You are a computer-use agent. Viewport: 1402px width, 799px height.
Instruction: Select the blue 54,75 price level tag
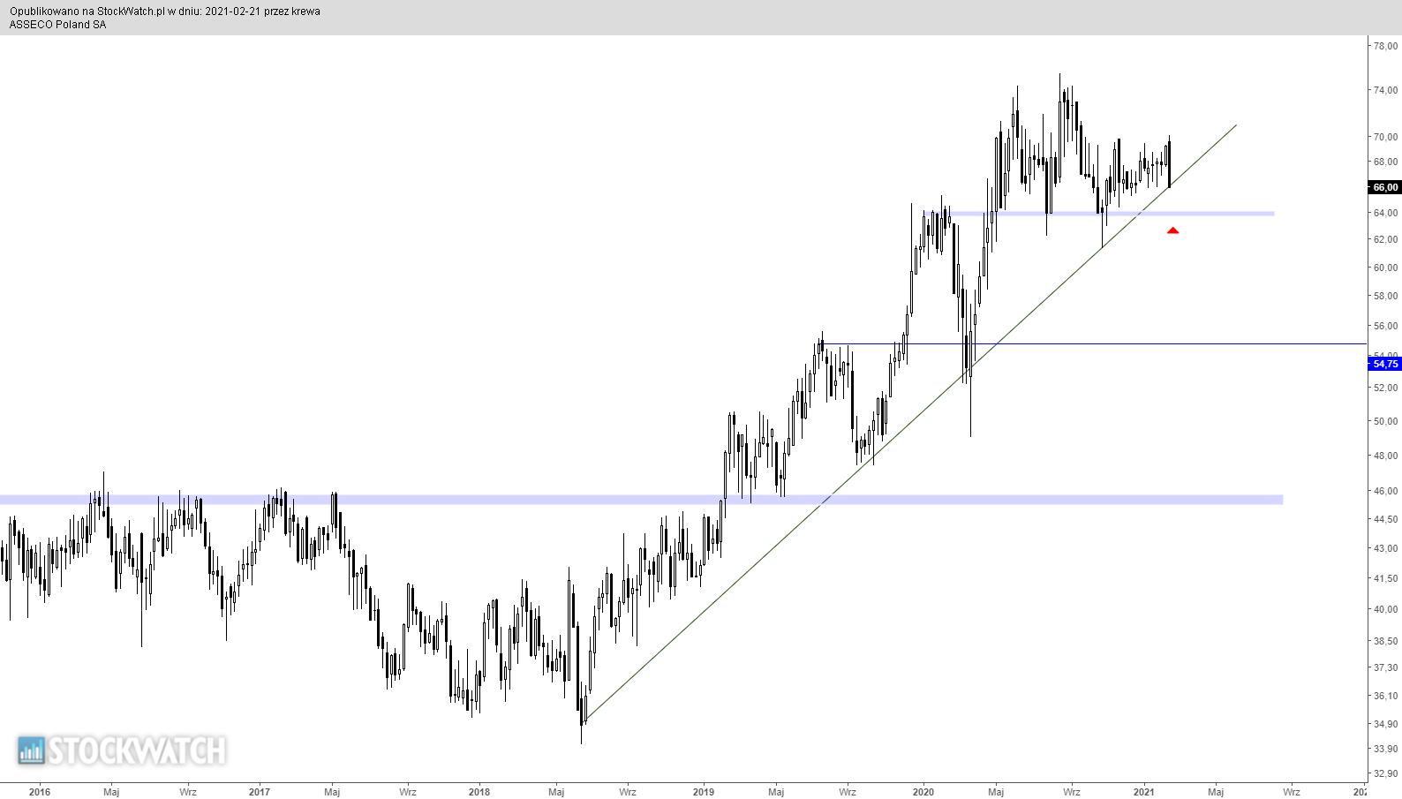[x=1384, y=364]
